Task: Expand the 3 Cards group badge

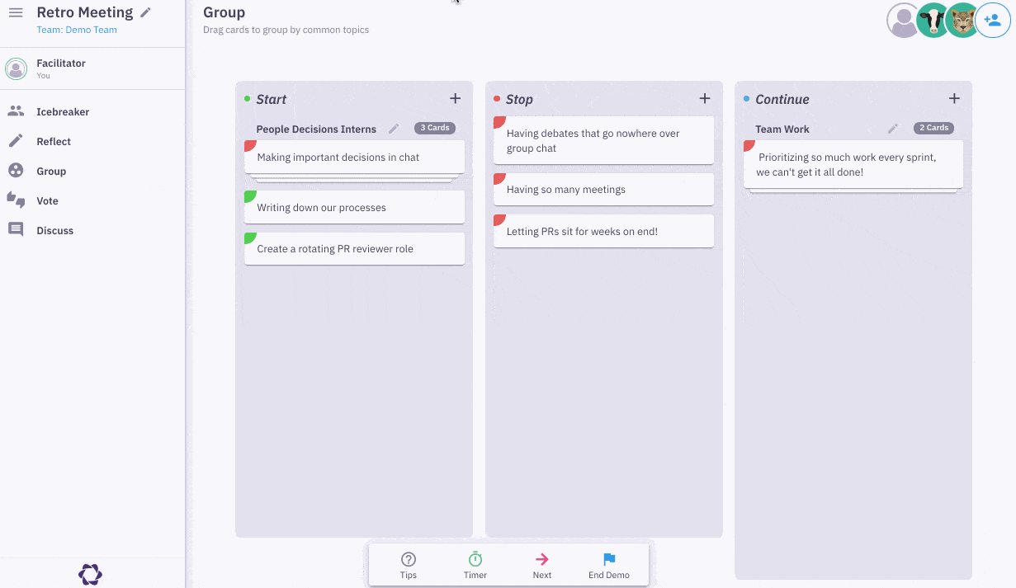Action: click(x=435, y=128)
